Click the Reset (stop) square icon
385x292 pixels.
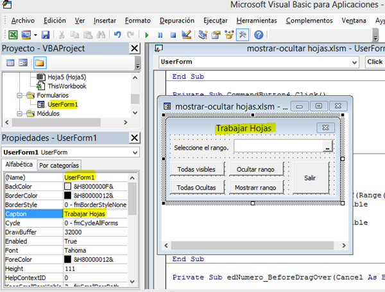point(173,34)
